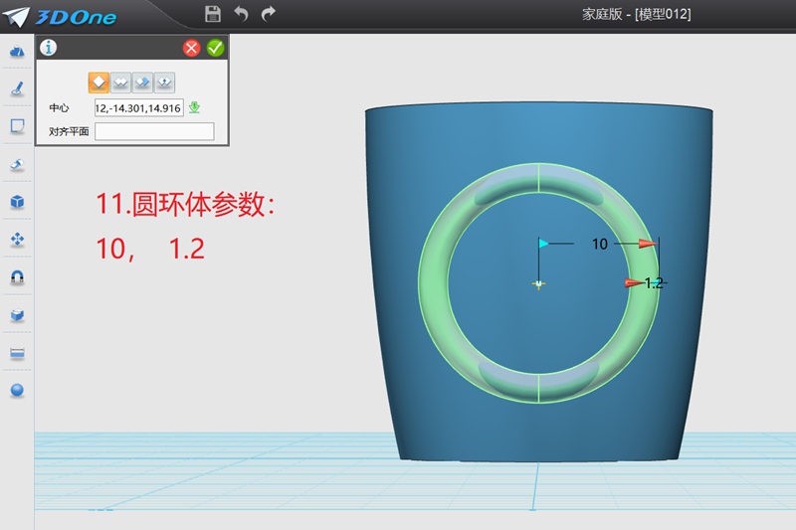
Task: Open center point picker green arrow
Action: click(194, 107)
